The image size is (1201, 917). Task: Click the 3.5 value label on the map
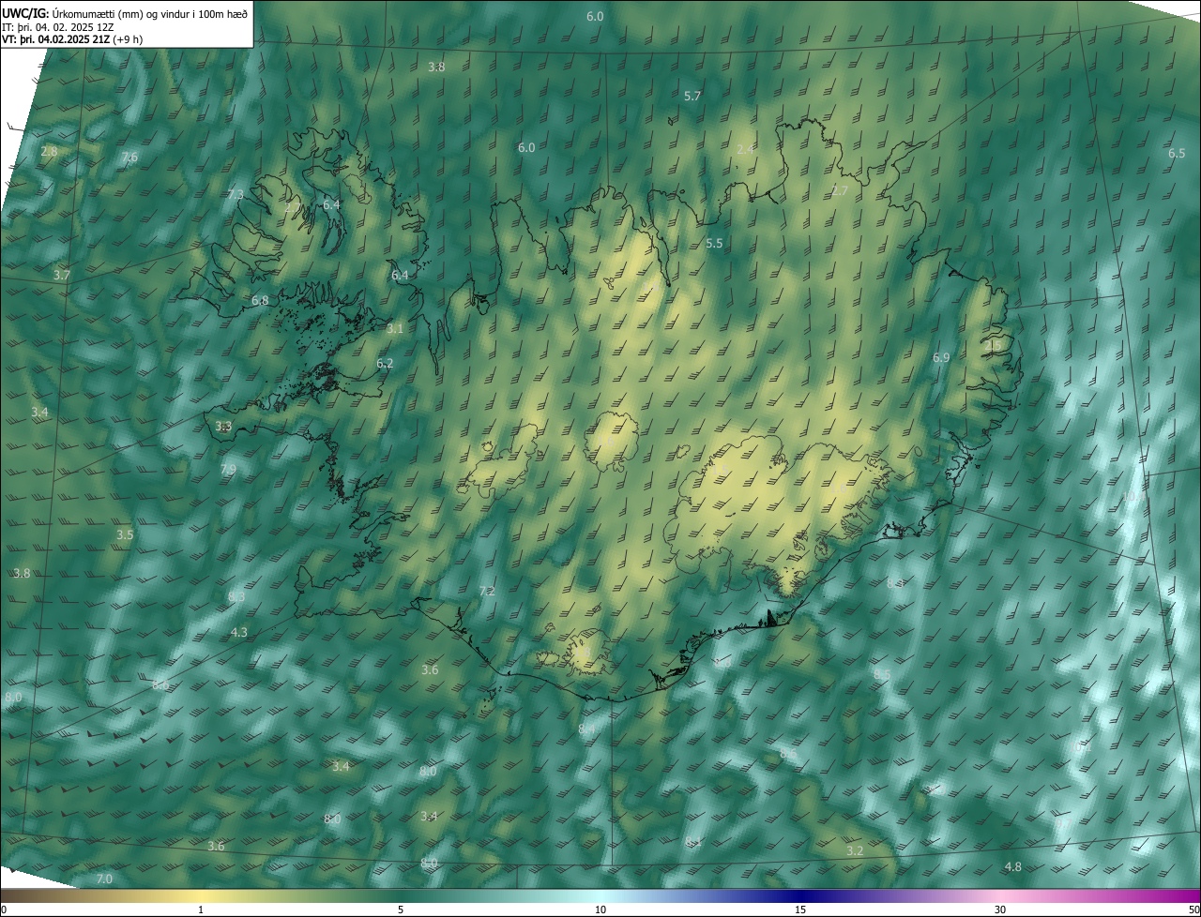(125, 535)
